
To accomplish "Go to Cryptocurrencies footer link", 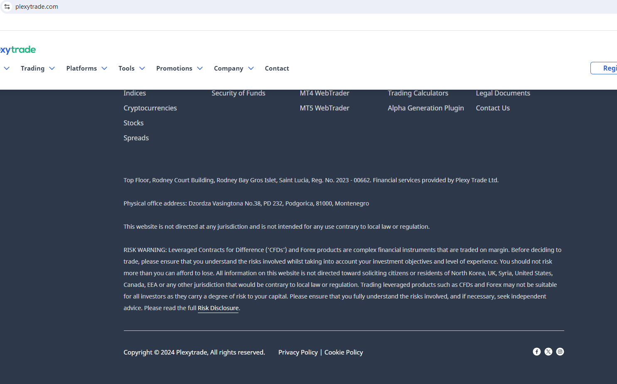I will pos(150,108).
